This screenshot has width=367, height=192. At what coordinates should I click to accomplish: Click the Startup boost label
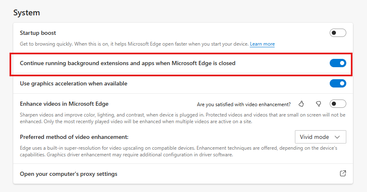click(38, 33)
